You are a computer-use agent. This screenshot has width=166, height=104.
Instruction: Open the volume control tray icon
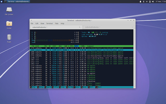pyautogui.click(x=153, y=2)
